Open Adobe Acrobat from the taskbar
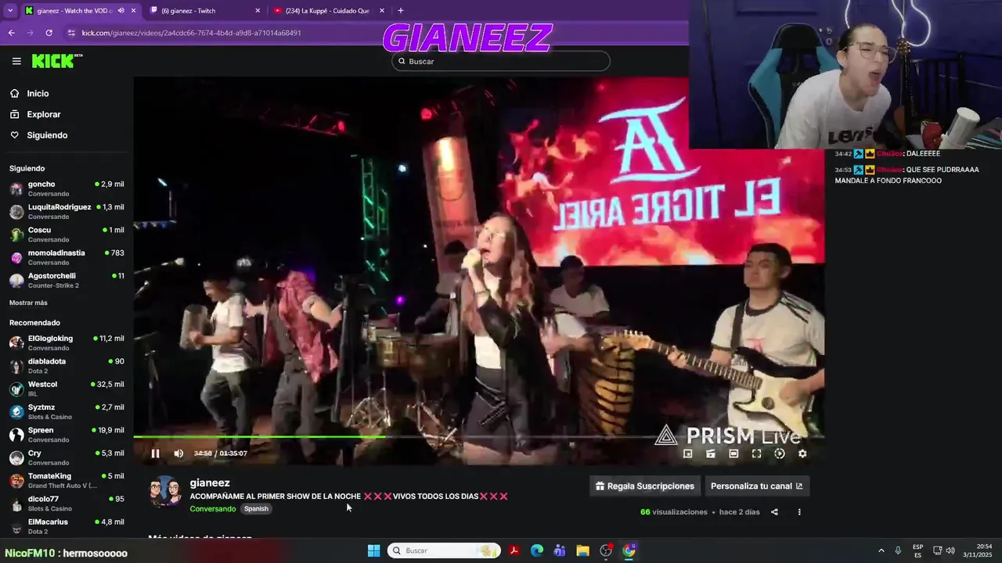The width and height of the screenshot is (1002, 563). 514,550
